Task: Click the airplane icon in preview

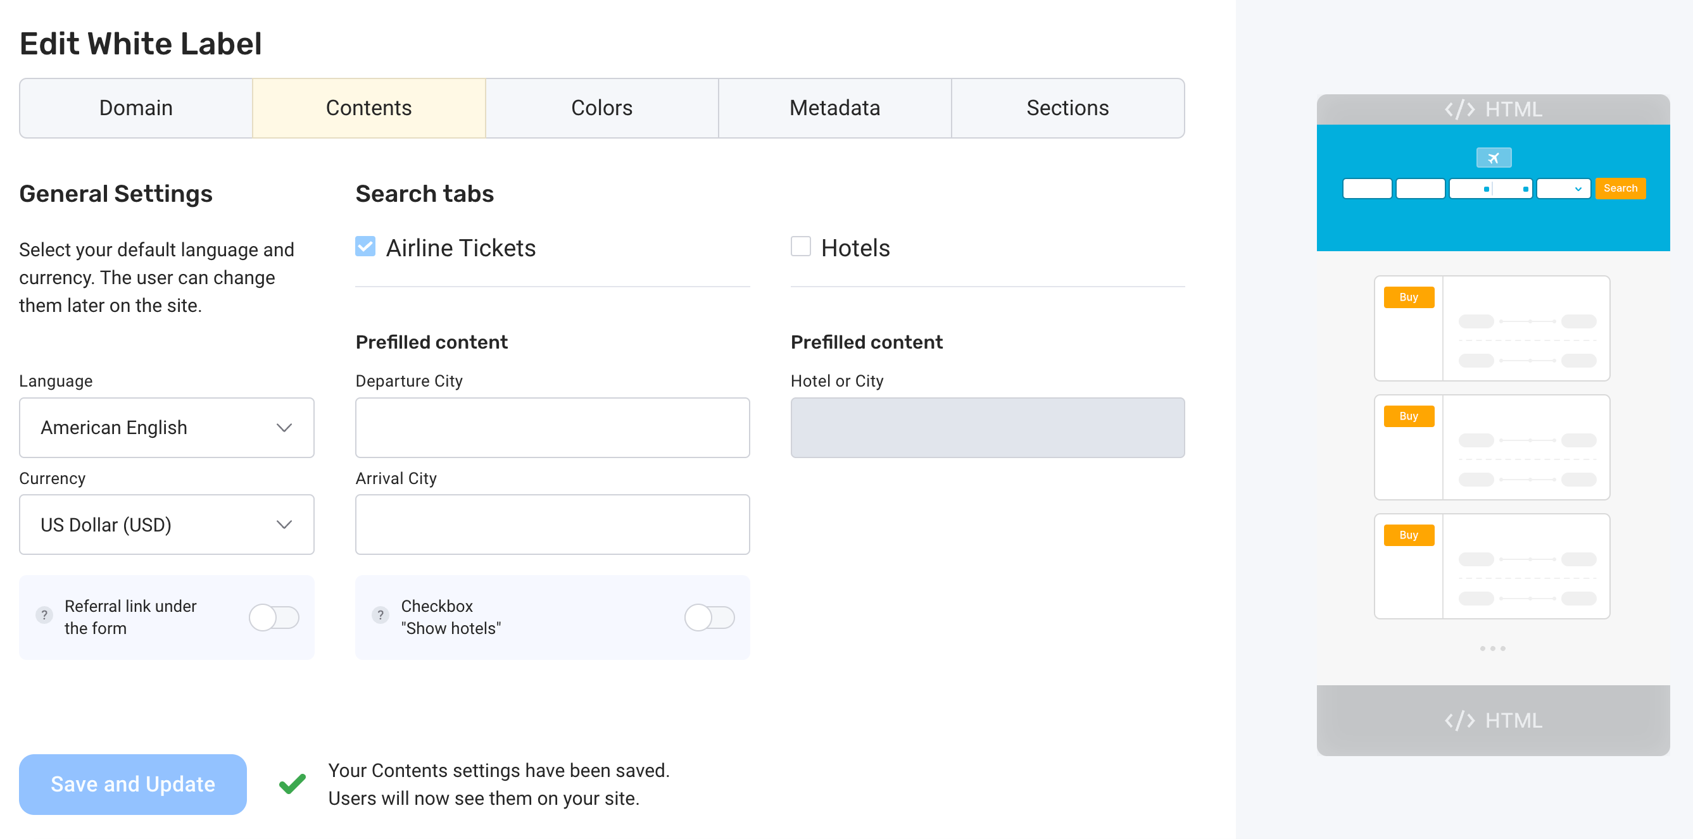Action: pos(1493,158)
